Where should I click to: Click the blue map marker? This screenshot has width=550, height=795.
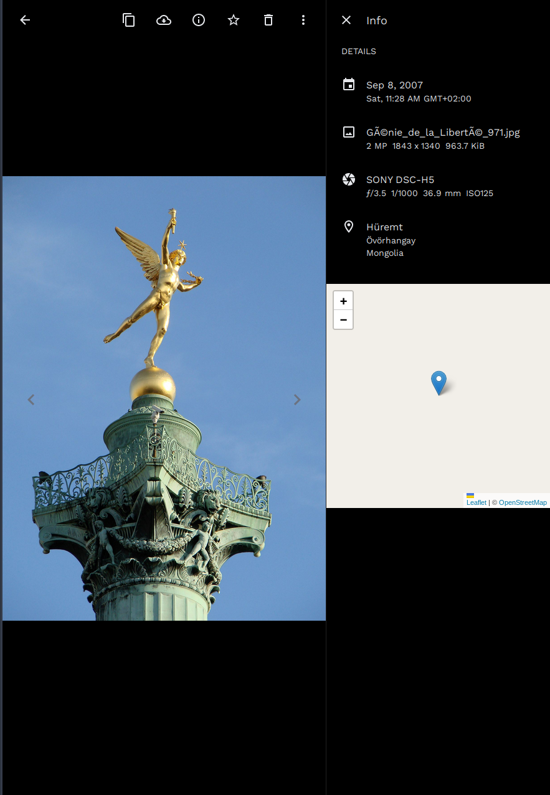[439, 383]
